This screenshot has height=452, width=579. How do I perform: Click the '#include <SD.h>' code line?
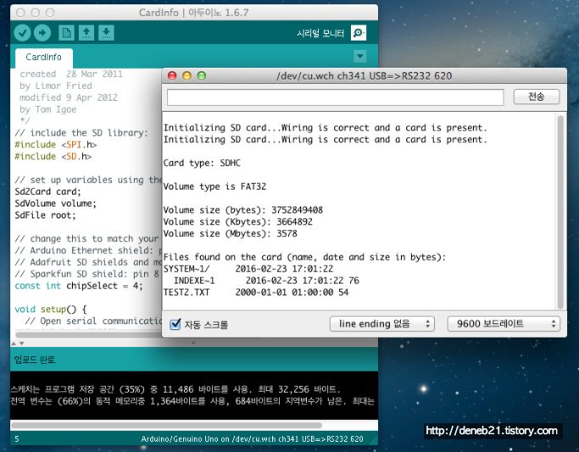click(x=53, y=157)
